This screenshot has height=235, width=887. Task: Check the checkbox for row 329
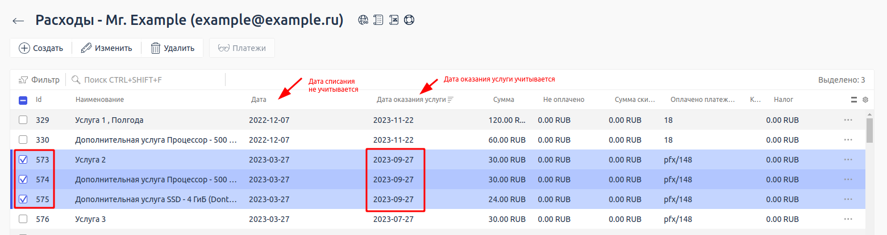[23, 120]
